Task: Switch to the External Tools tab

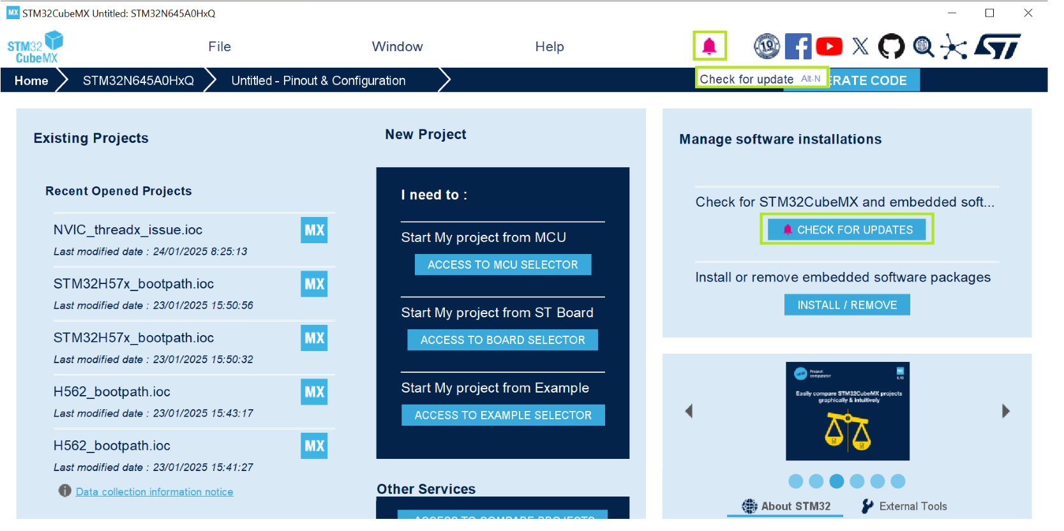Action: point(904,506)
